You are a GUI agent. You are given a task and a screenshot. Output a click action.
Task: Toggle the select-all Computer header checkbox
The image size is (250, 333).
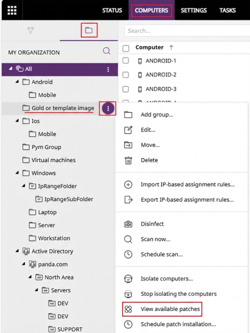[126, 48]
